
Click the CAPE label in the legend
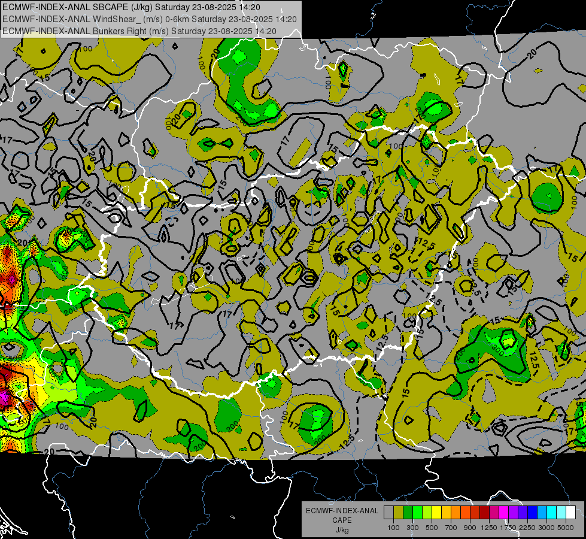click(x=342, y=520)
